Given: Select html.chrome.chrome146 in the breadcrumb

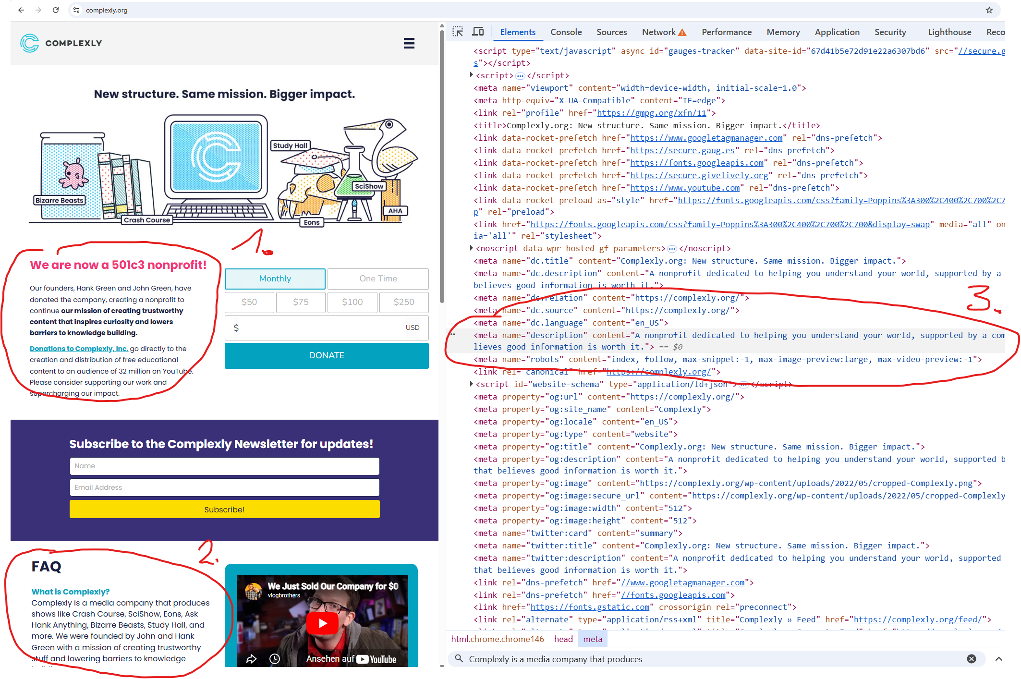Looking at the screenshot, I should (498, 639).
